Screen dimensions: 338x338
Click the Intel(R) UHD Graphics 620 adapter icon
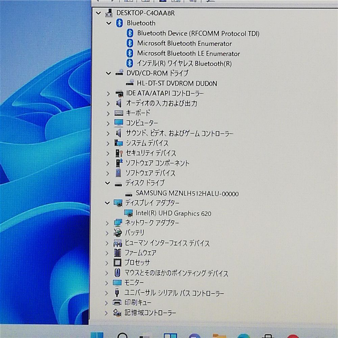click(x=128, y=213)
